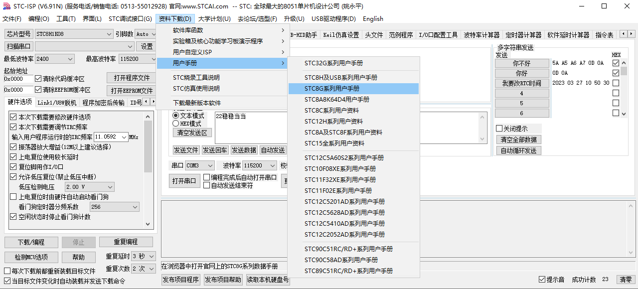Click 打开程序文件 button
Viewport: 638px width, 289px height.
pos(132,78)
